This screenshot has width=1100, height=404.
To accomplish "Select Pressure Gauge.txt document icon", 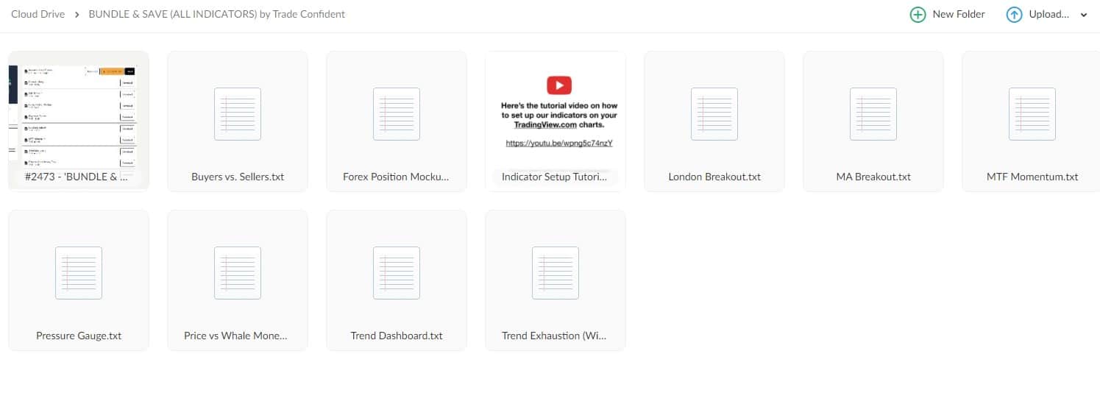I will coord(79,273).
